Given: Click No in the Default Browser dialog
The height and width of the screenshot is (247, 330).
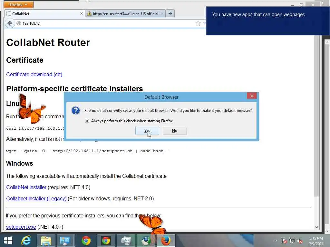Looking at the screenshot, I should tap(175, 131).
